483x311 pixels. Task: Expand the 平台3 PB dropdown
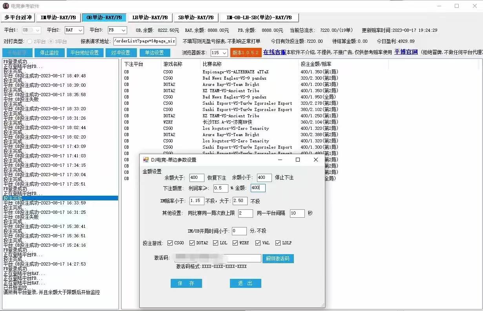click(x=117, y=30)
